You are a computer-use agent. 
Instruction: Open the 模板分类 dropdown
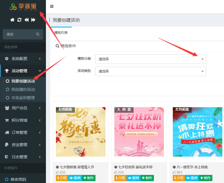pos(150,59)
